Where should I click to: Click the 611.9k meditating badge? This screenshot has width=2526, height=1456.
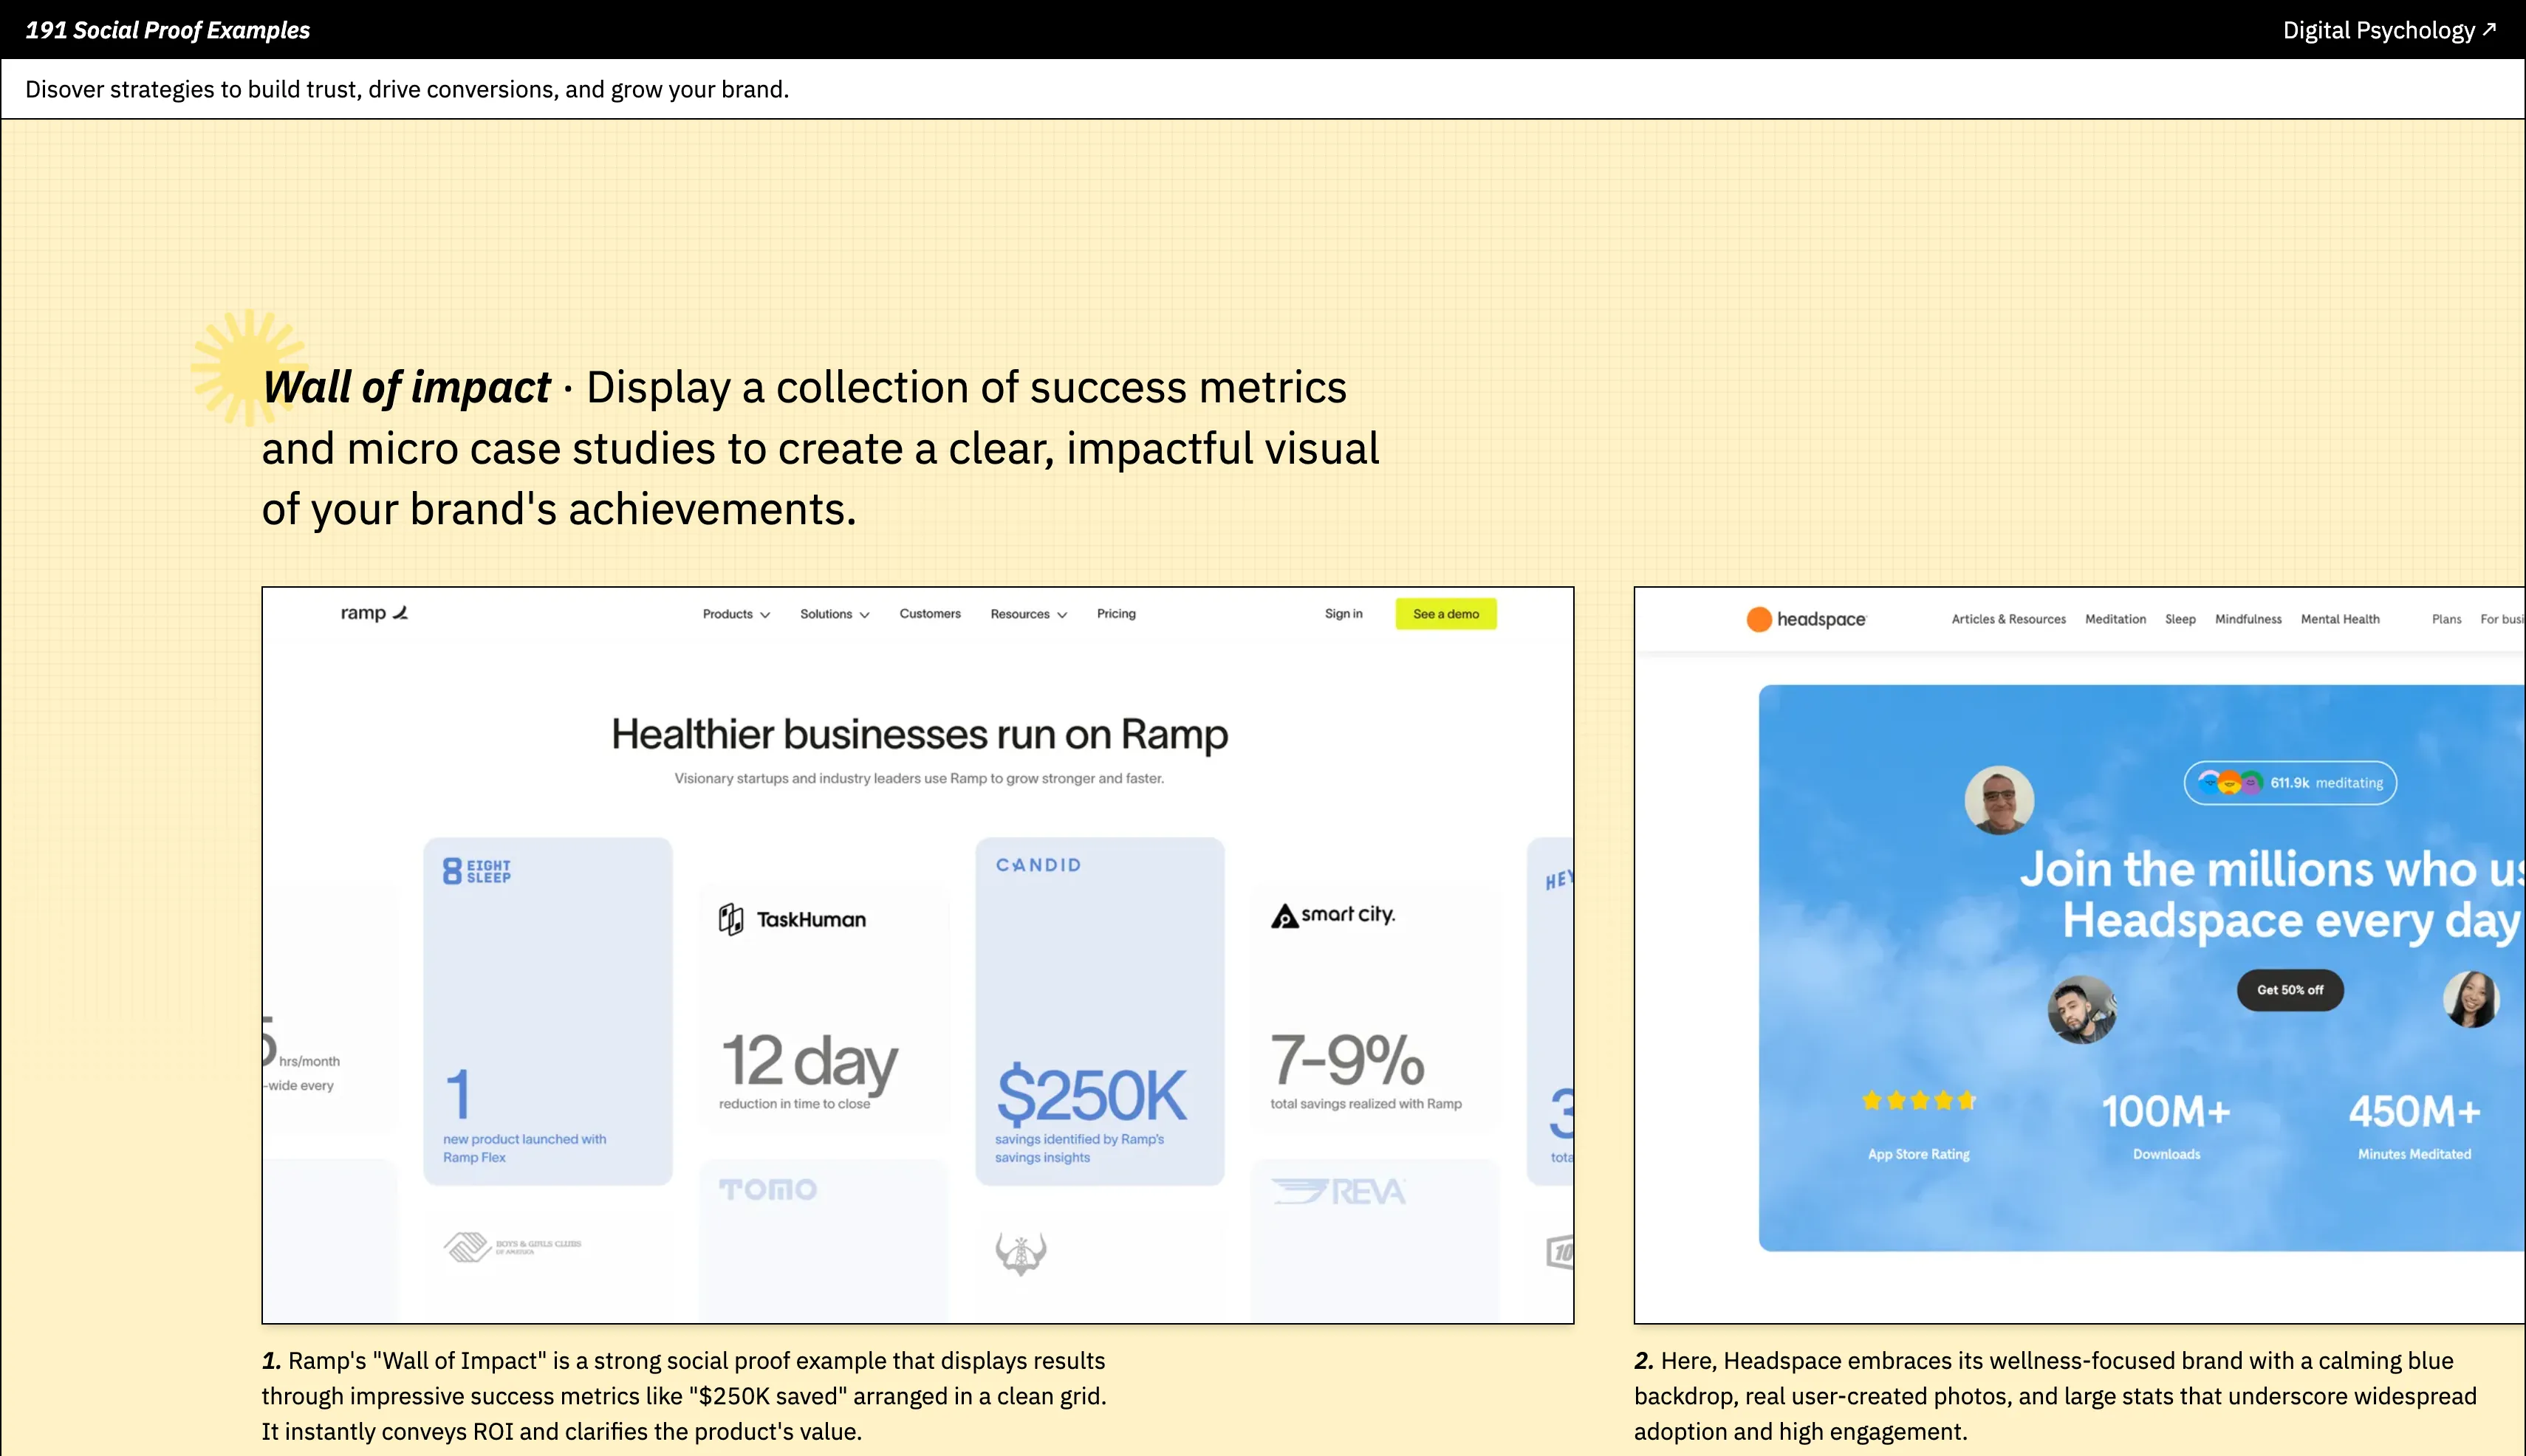[2290, 783]
